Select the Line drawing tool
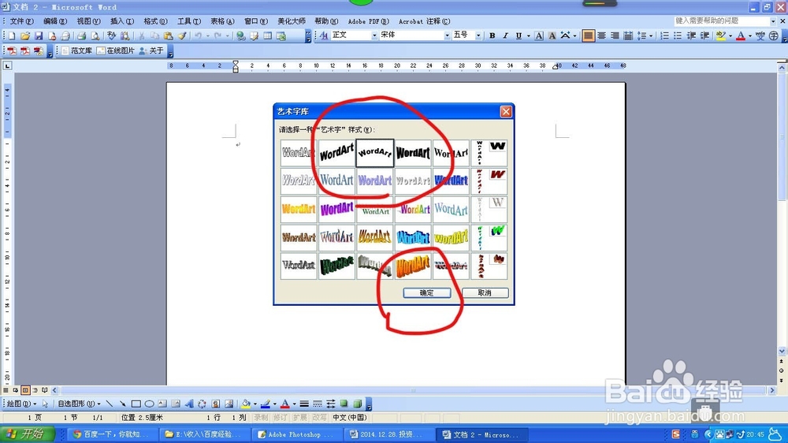 (109, 404)
